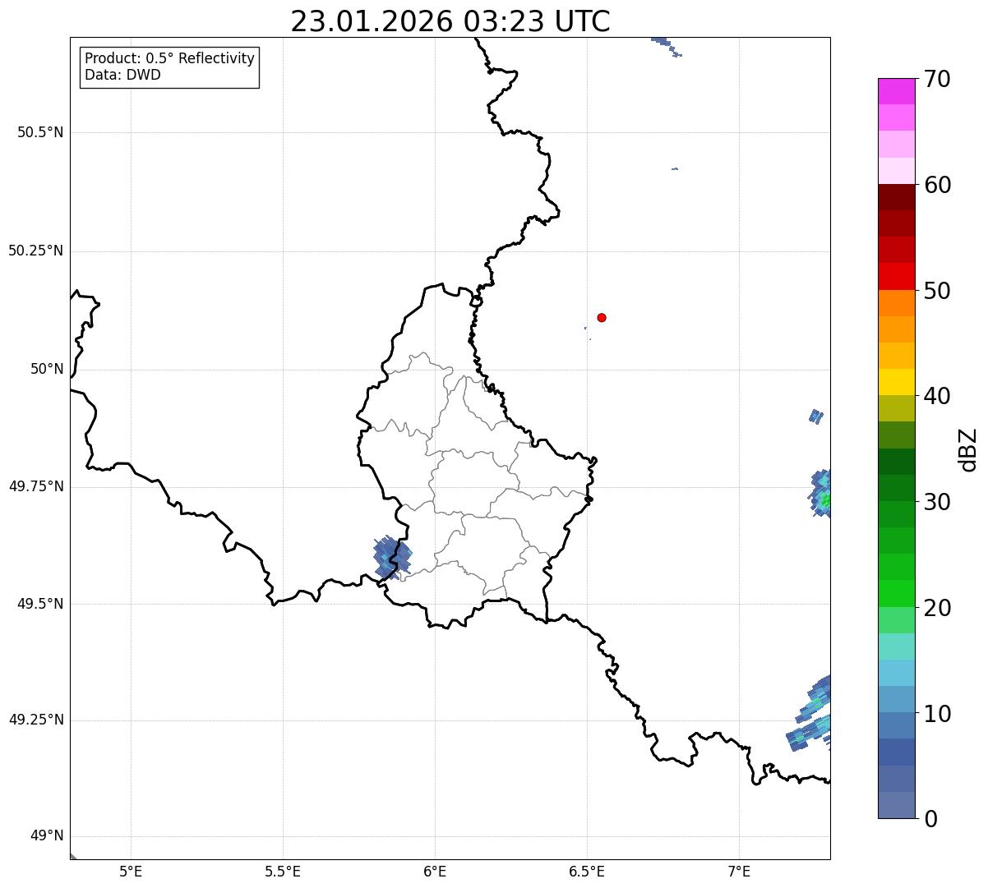Click the 7°E longitude label
This screenshot has height=888, width=988.
(739, 872)
